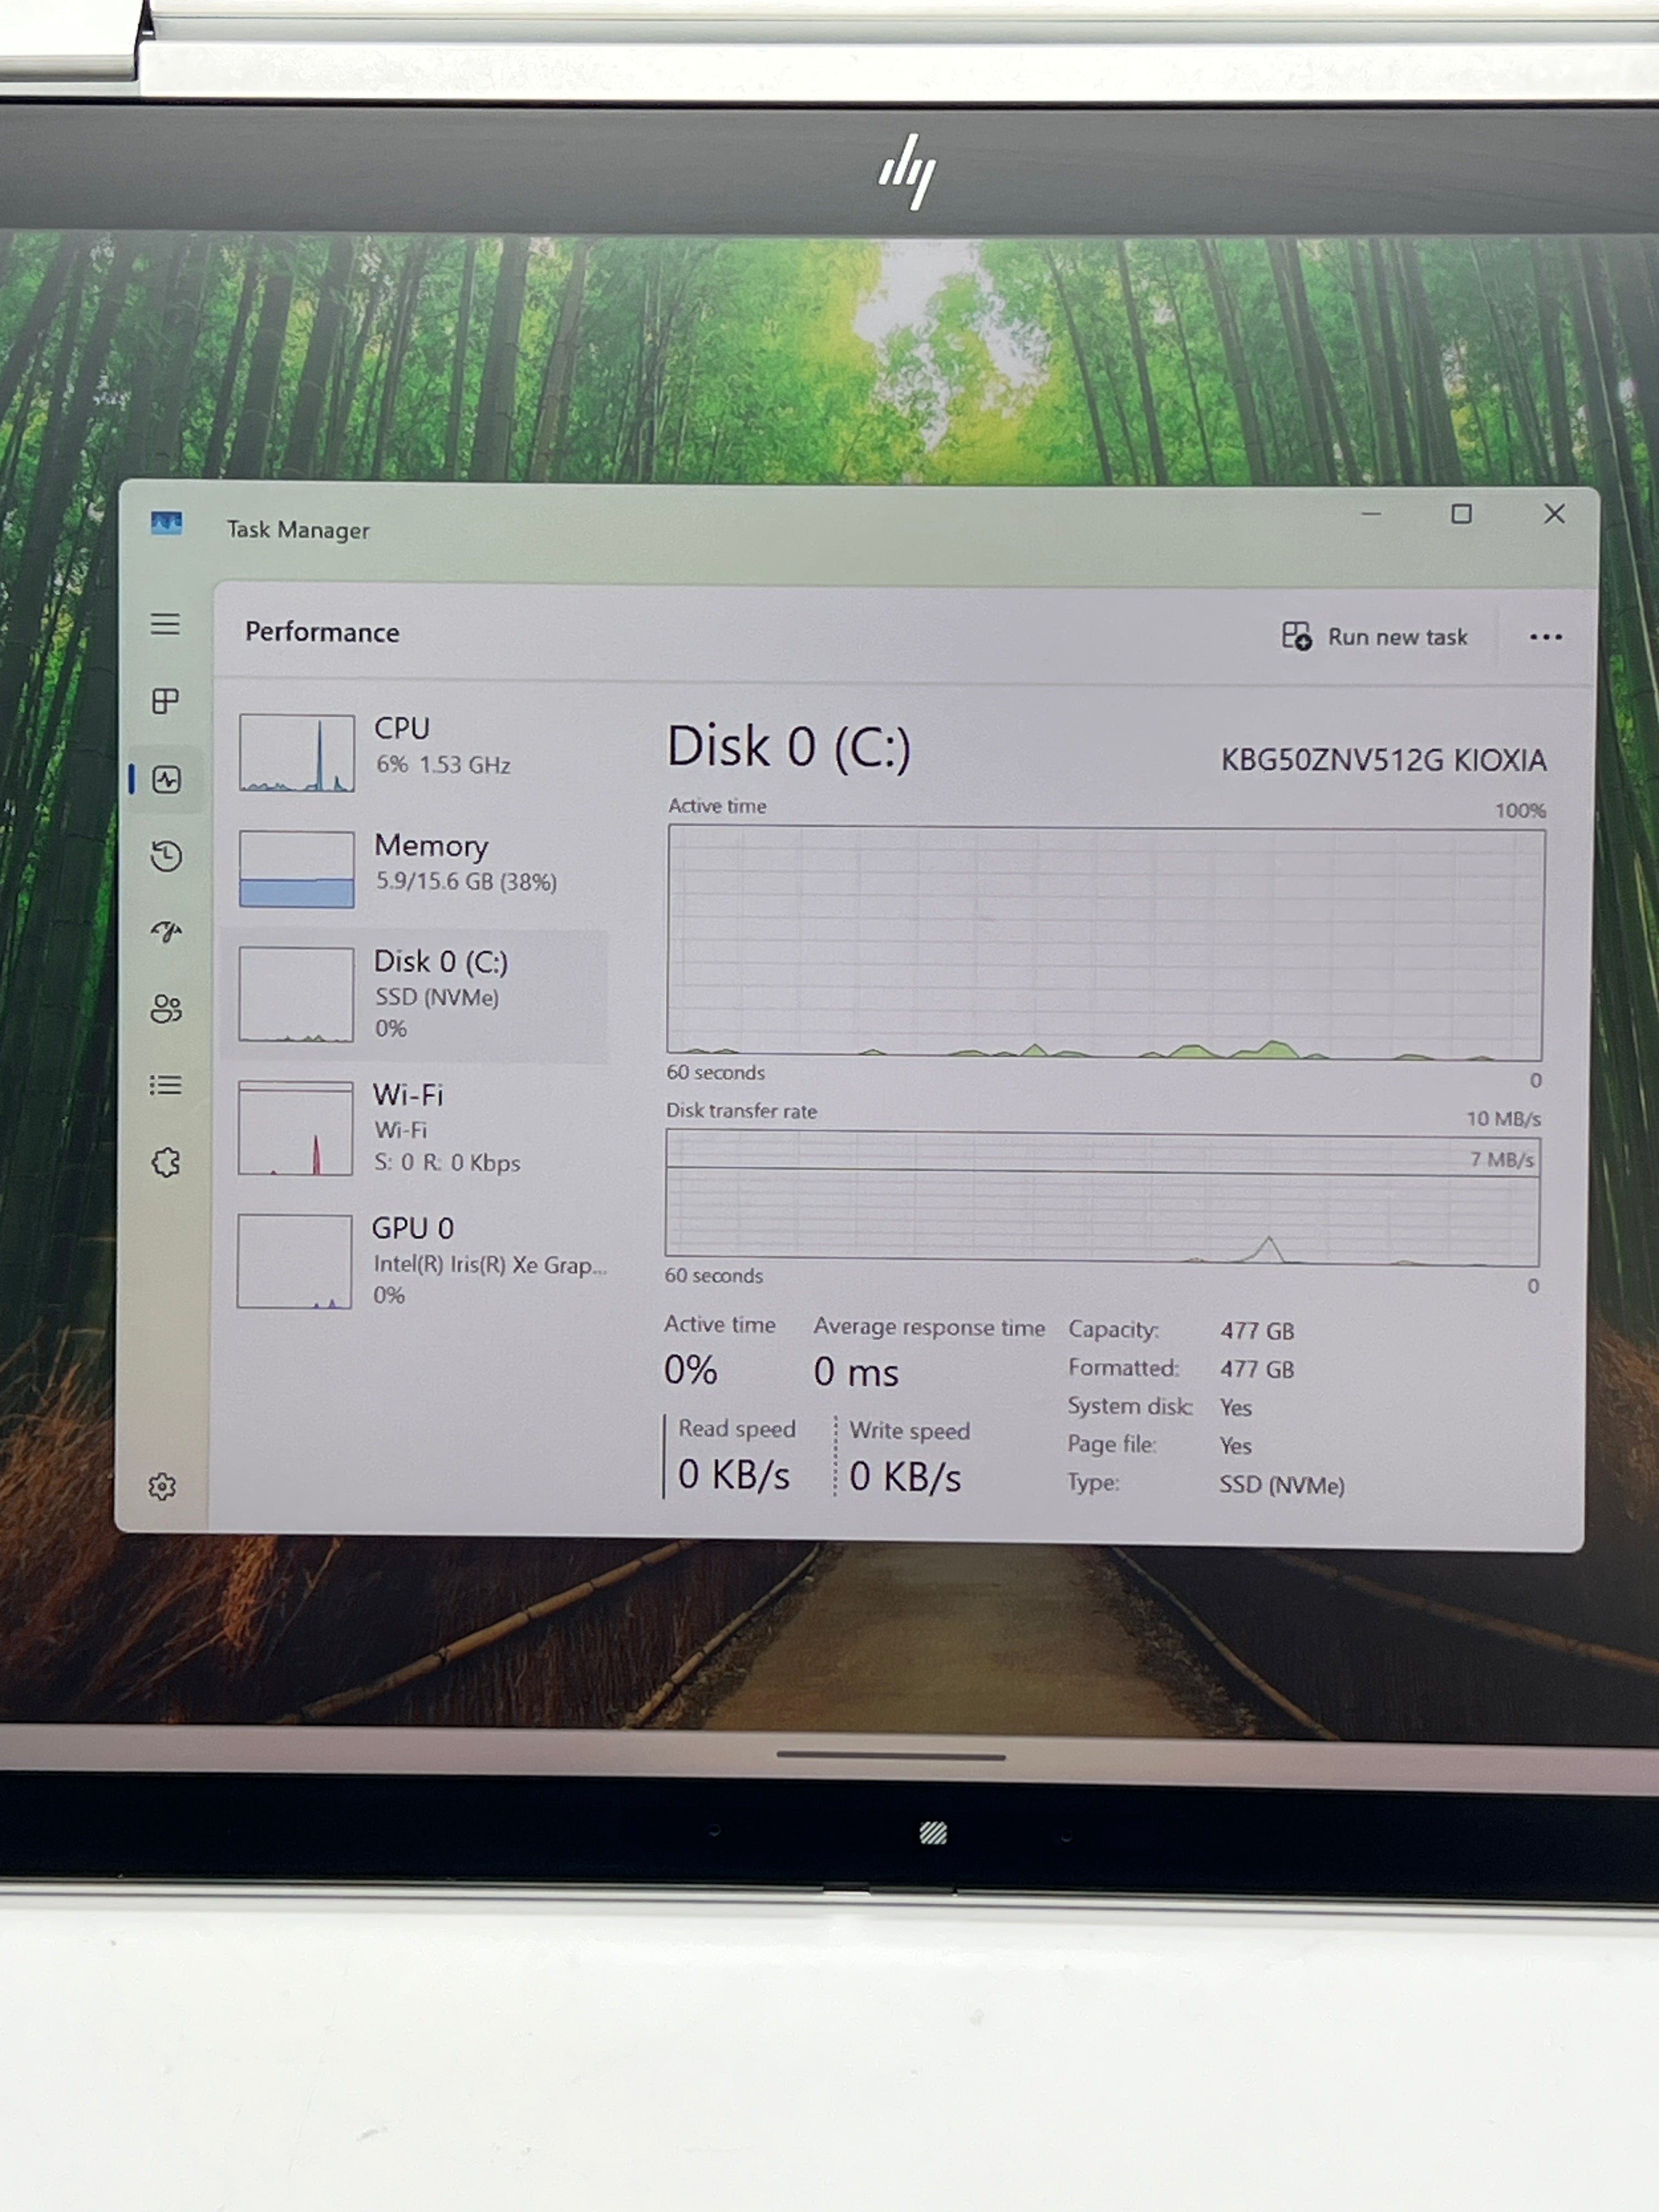Viewport: 1659px width, 2212px height.
Task: Select the Wi-Fi performance entry
Action: [415, 1128]
